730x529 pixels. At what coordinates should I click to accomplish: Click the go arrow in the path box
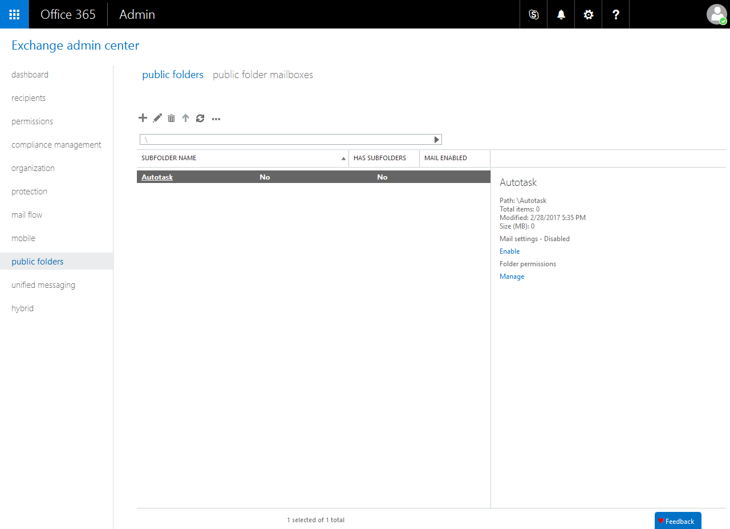click(437, 140)
